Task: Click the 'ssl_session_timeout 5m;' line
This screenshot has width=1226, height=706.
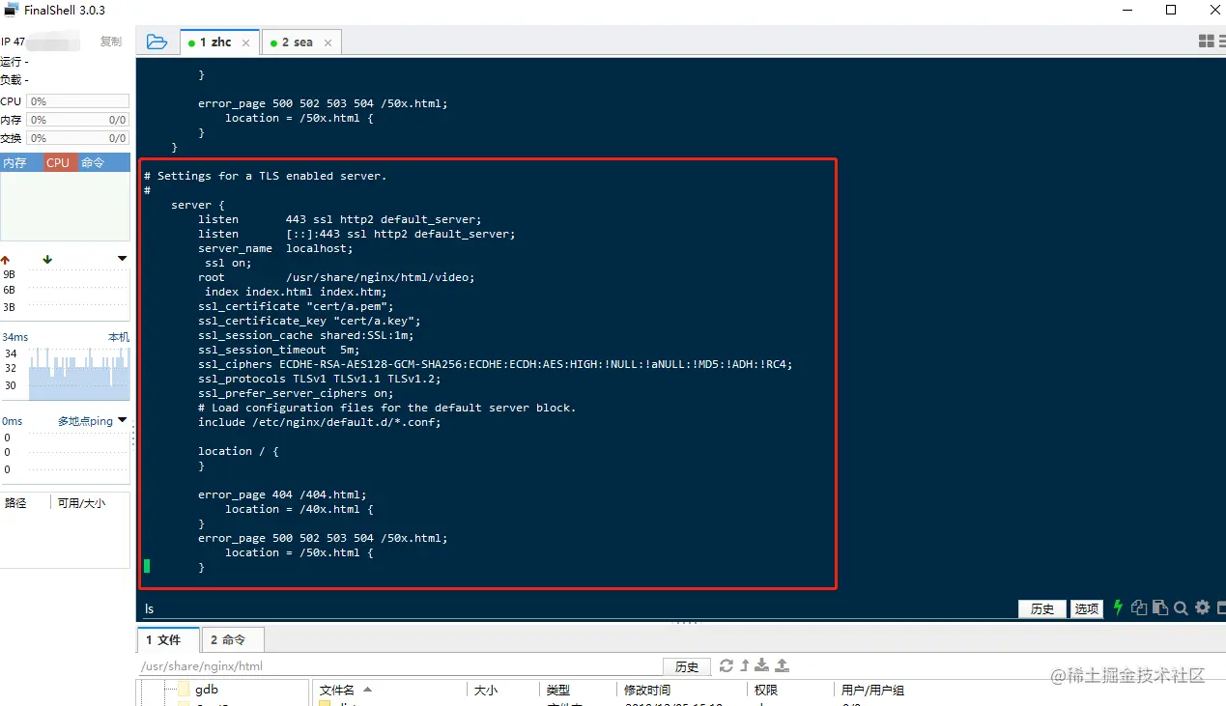Action: 278,350
